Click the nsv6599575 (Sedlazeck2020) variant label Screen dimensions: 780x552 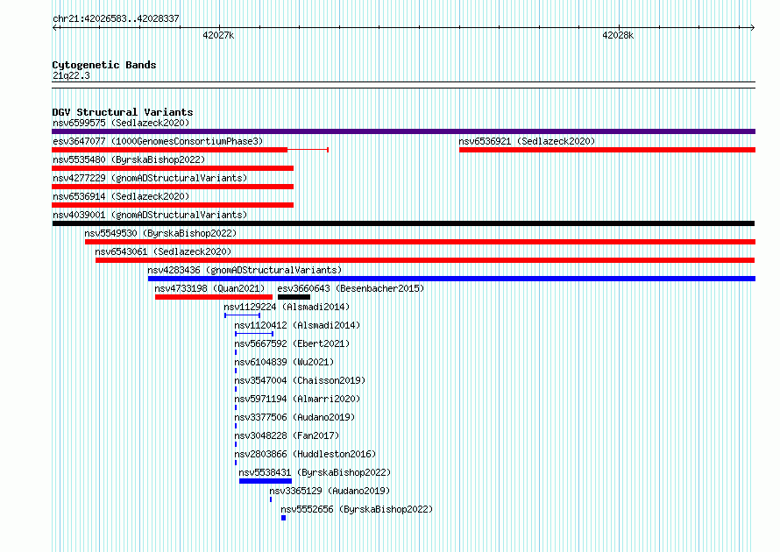(x=121, y=123)
